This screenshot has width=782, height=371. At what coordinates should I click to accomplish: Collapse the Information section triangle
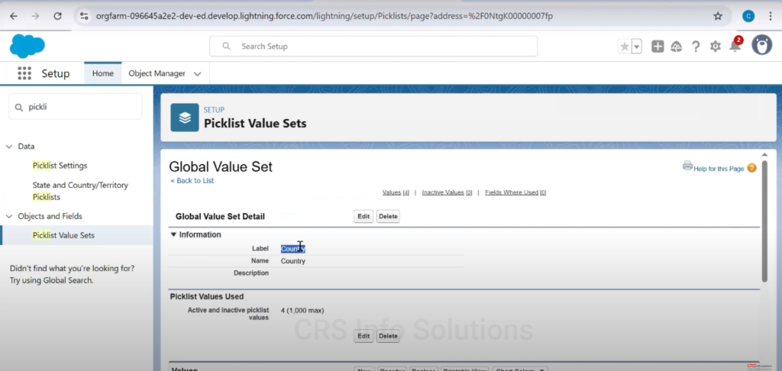coord(173,234)
